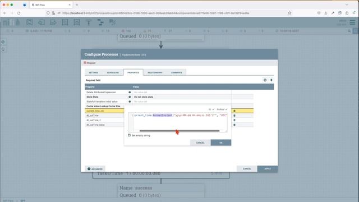Click the verify properties checkmark icon

pos(265,80)
